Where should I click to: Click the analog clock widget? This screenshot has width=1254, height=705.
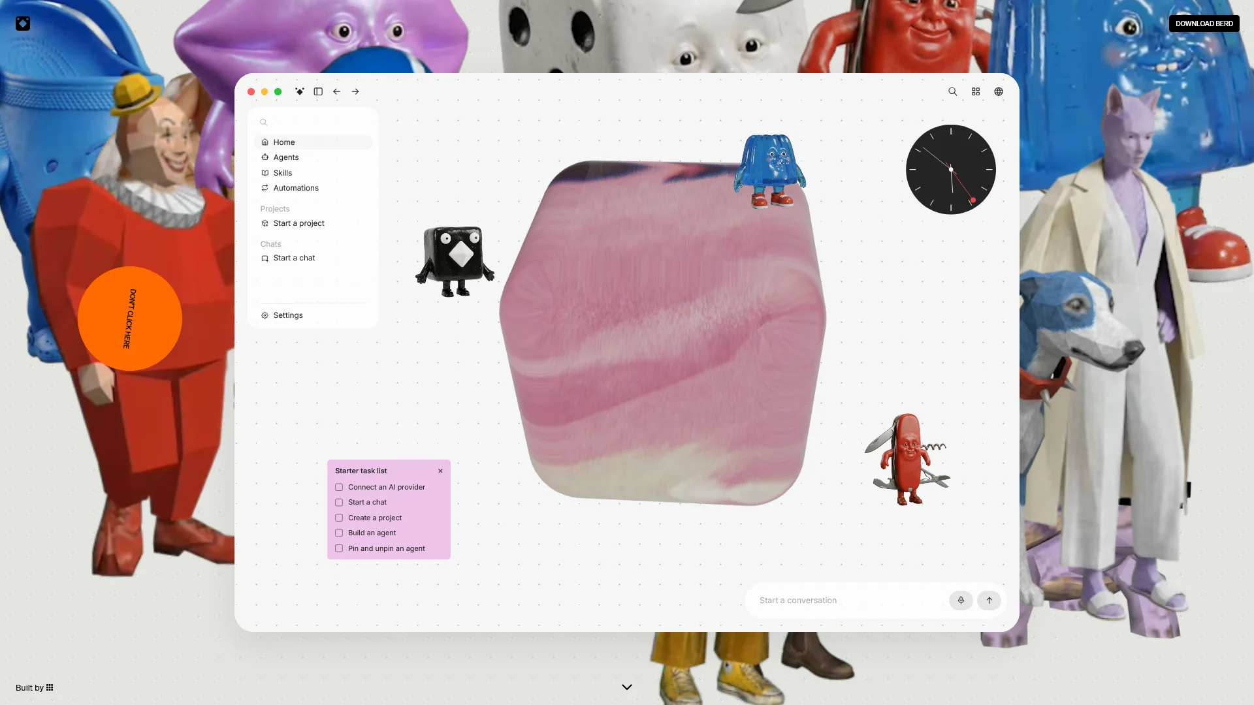[x=951, y=170]
